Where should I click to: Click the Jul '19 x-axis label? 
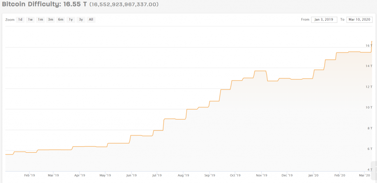pyautogui.click(x=157, y=175)
